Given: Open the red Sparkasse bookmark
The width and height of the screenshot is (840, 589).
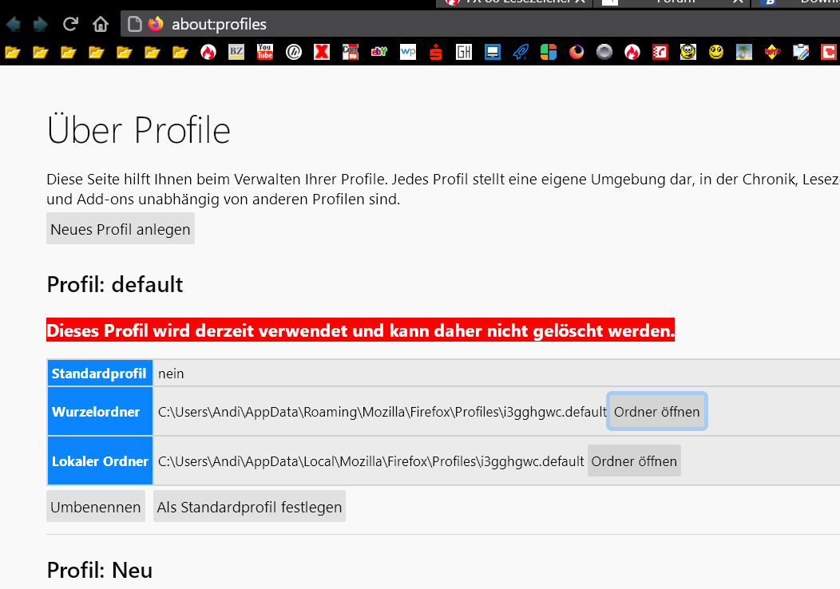Looking at the screenshot, I should 436,53.
